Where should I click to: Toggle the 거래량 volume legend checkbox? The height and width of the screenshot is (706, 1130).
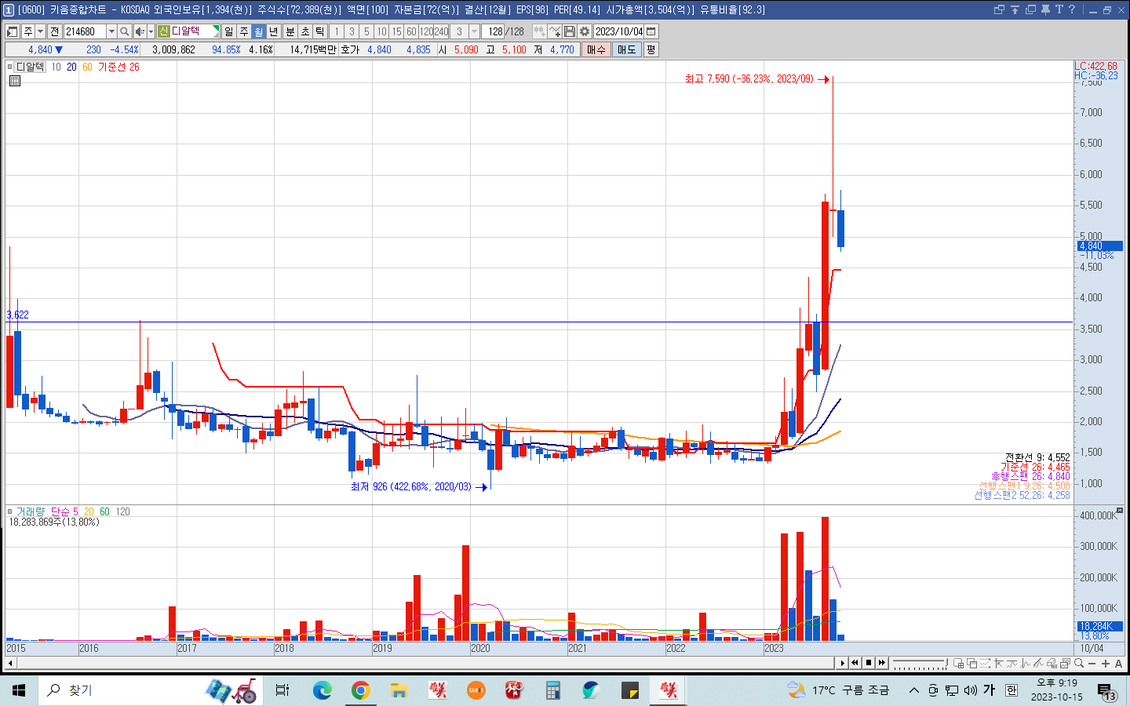10,511
